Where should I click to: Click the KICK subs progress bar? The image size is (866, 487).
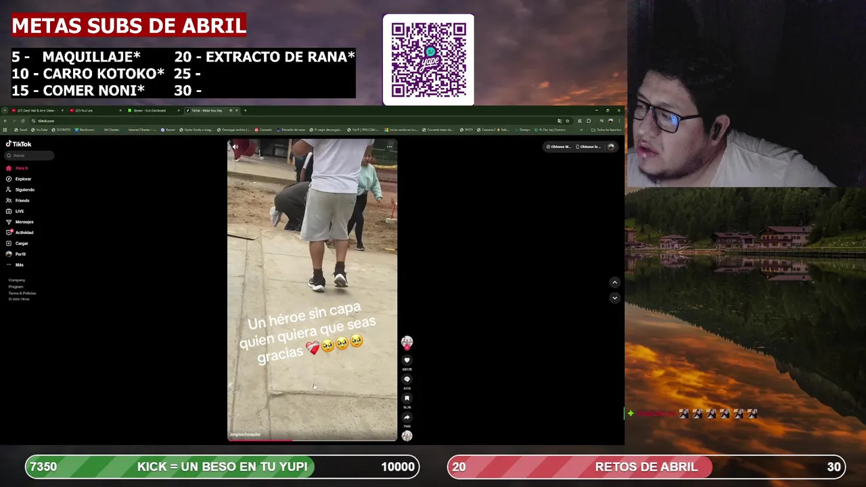click(222, 467)
